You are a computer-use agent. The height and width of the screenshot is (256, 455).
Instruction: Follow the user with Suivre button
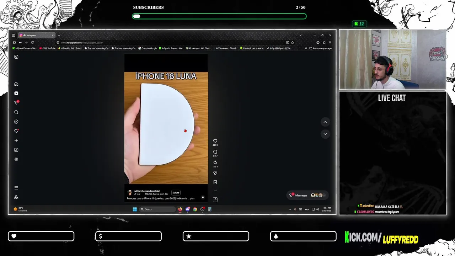coord(176,193)
